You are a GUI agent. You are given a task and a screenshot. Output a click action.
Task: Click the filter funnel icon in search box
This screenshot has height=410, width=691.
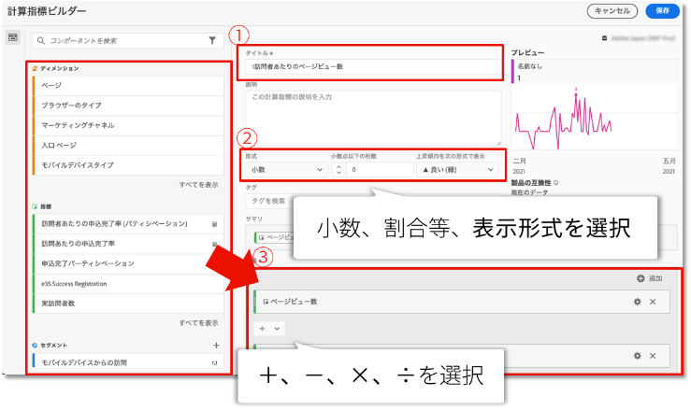point(212,41)
